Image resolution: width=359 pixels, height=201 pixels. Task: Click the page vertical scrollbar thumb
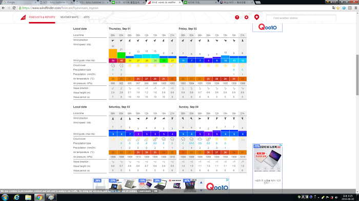(357, 75)
